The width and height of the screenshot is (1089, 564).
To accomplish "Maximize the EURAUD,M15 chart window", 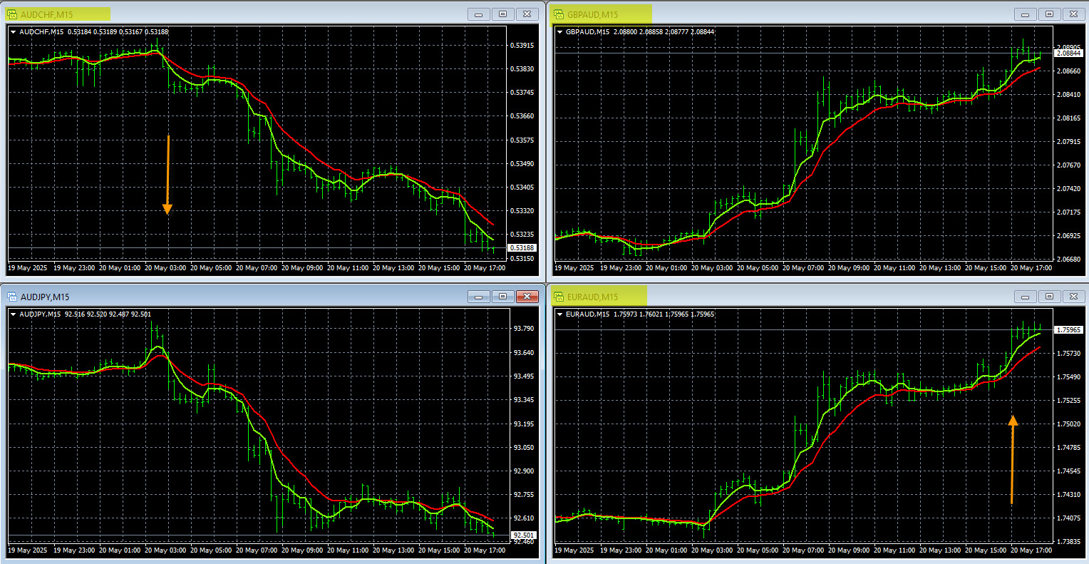I will (1049, 297).
